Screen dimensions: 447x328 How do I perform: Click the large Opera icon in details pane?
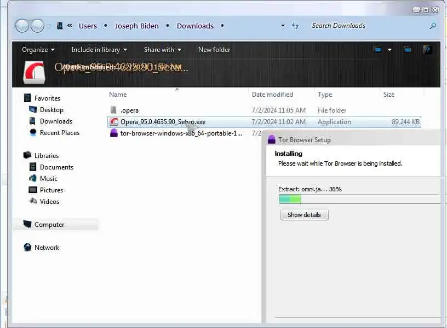[34, 73]
